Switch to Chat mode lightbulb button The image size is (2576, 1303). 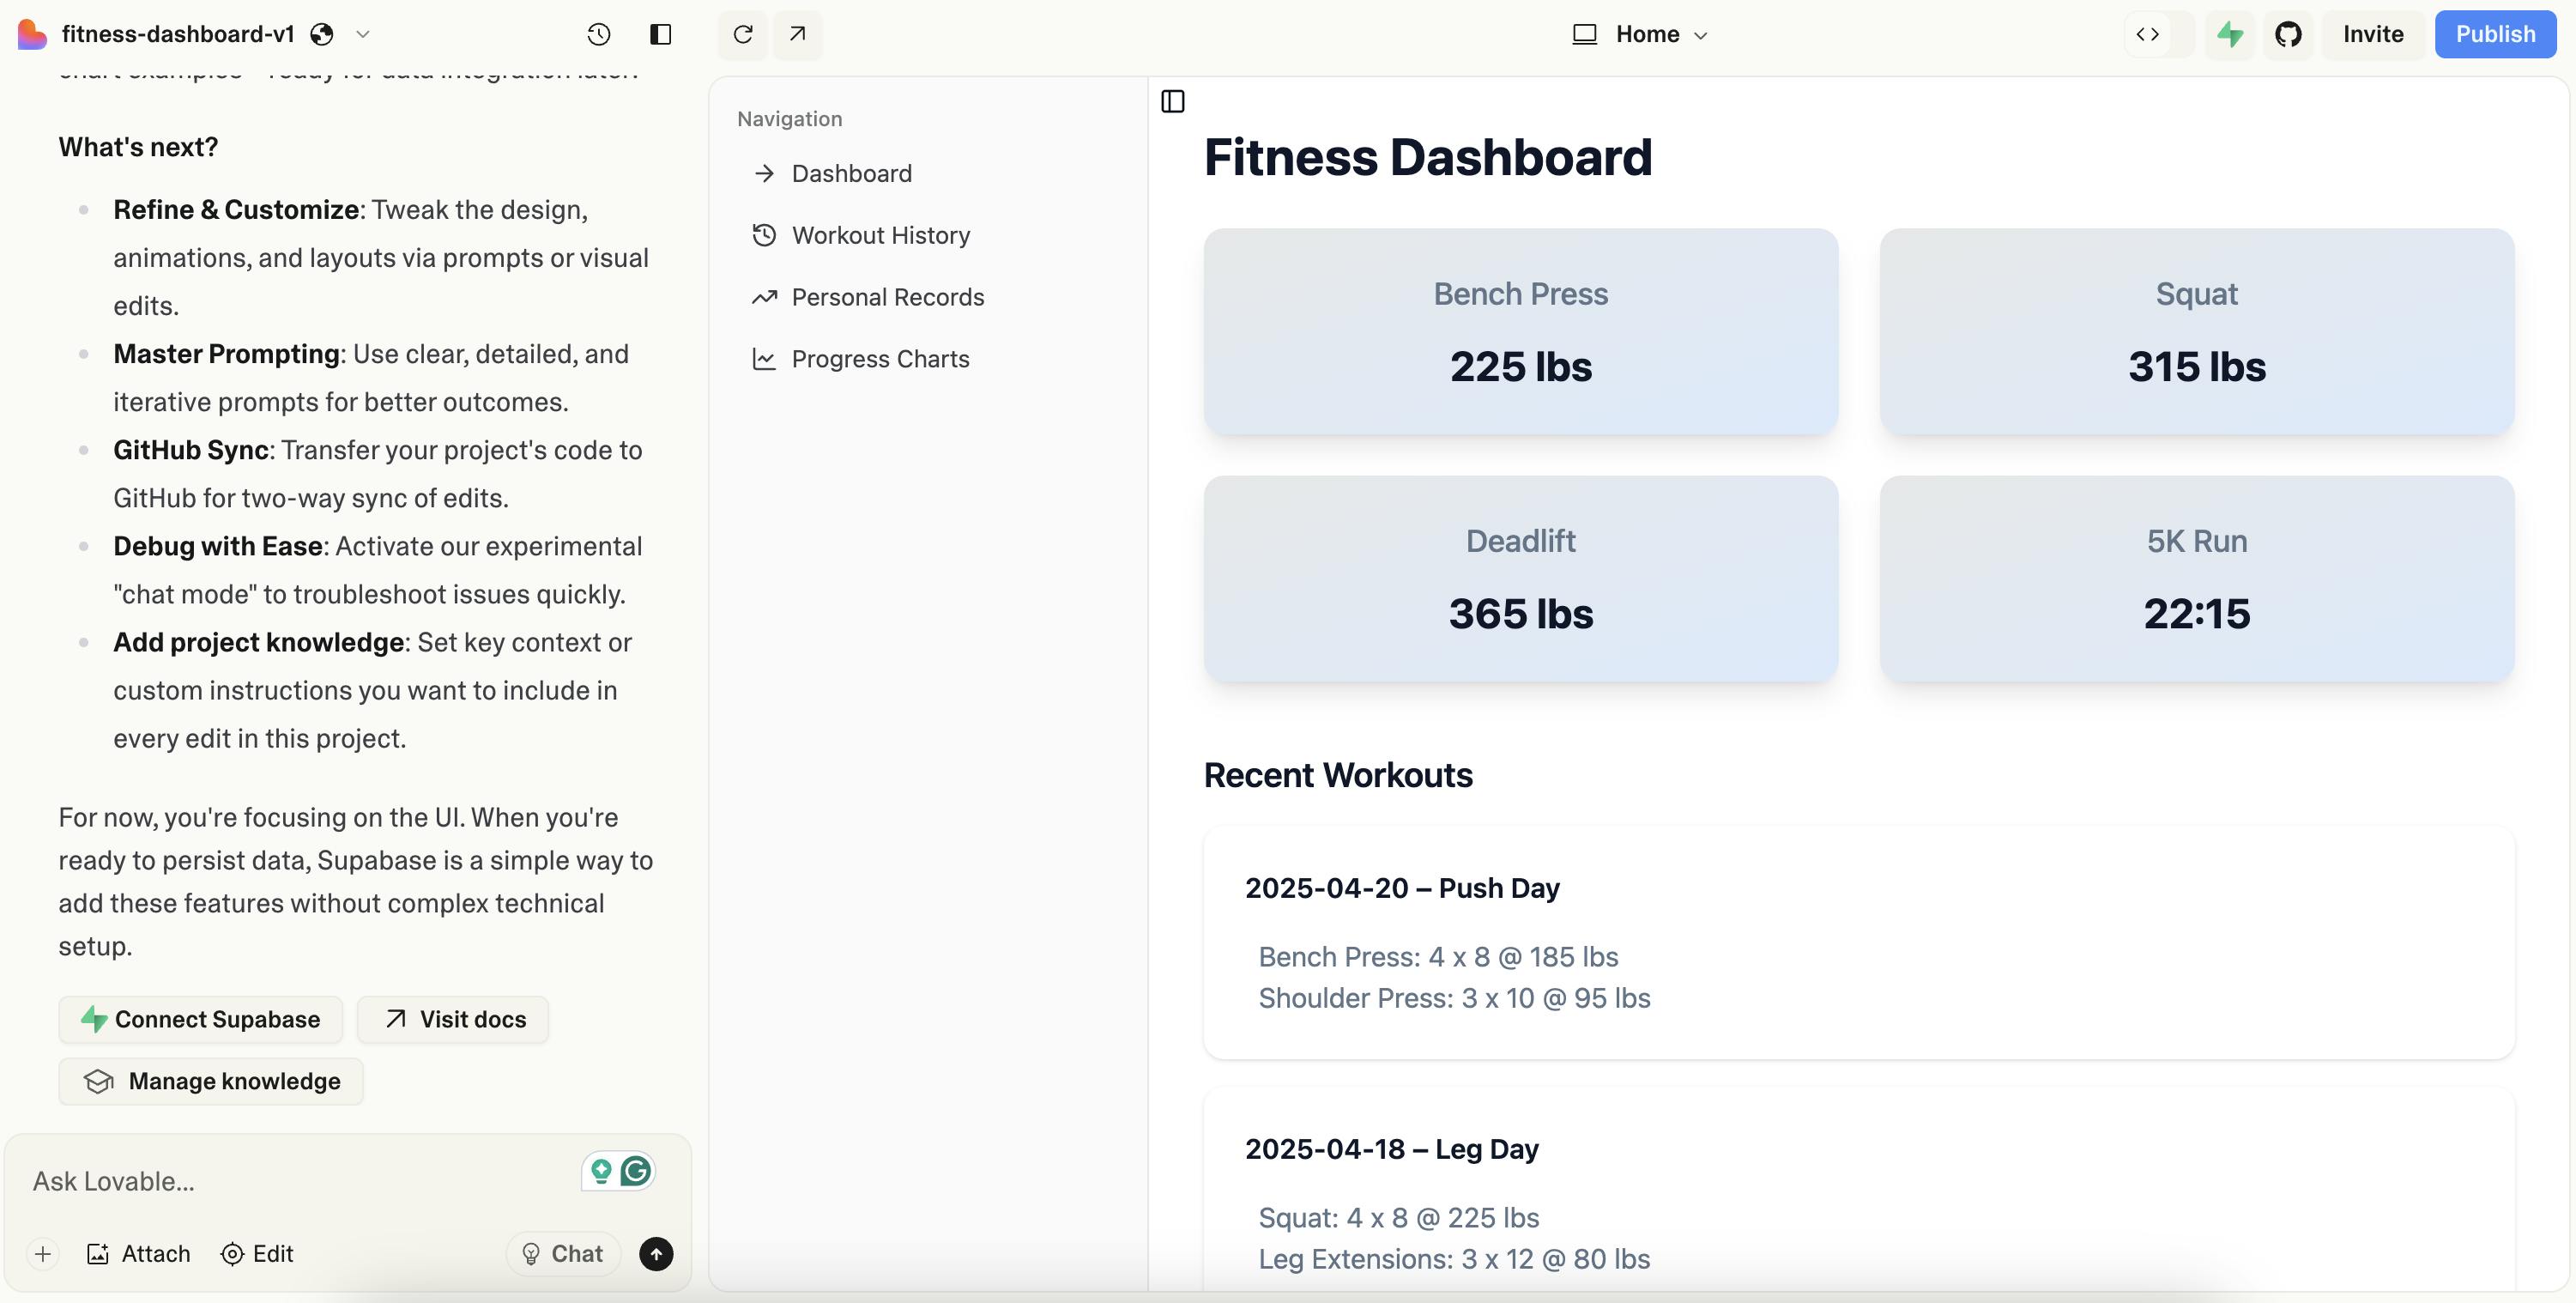tap(563, 1254)
